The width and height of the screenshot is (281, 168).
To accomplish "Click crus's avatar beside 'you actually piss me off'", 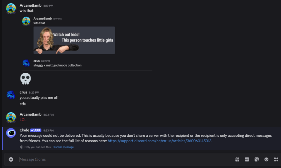I will (x=11, y=95).
